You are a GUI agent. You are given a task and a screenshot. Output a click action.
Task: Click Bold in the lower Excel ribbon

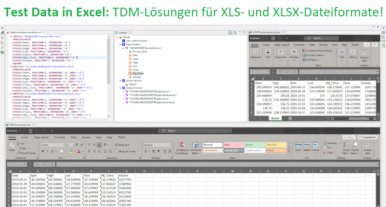43,151
